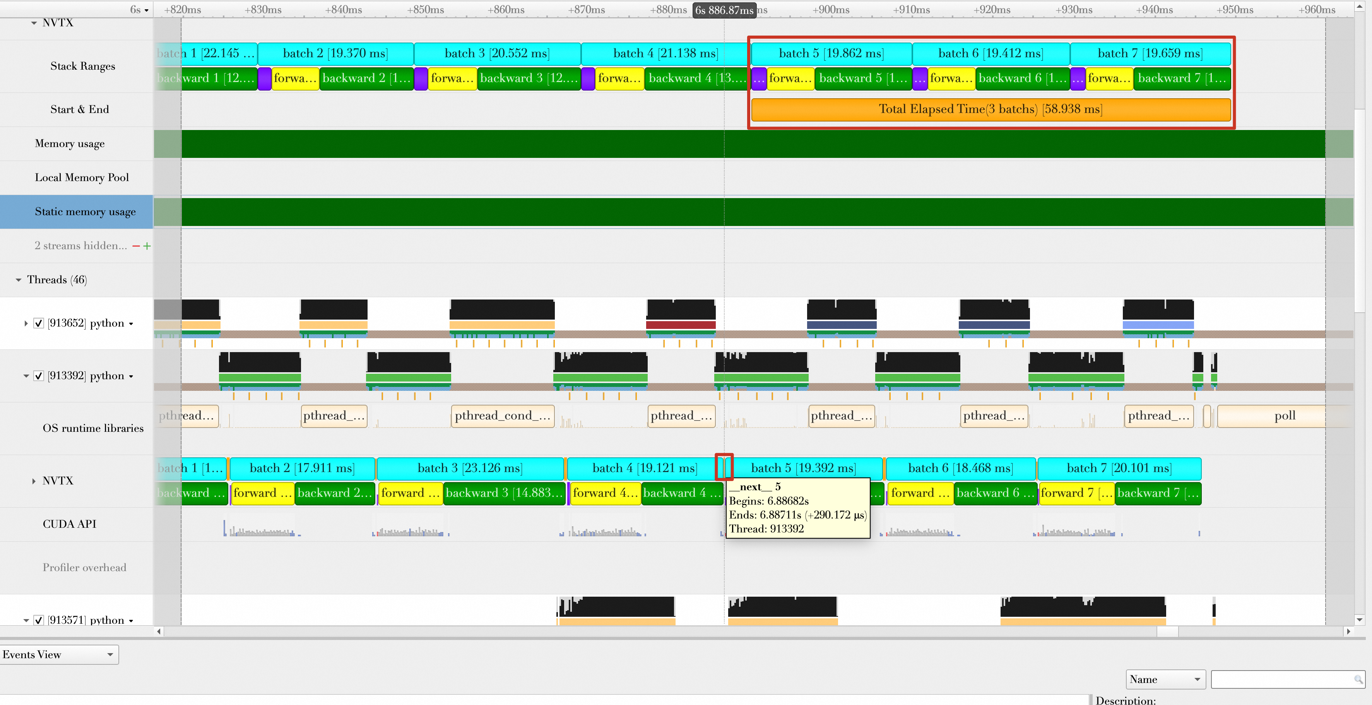This screenshot has width=1372, height=705.
Task: Uncheck the [913392] python thread checkbox
Action: [38, 376]
